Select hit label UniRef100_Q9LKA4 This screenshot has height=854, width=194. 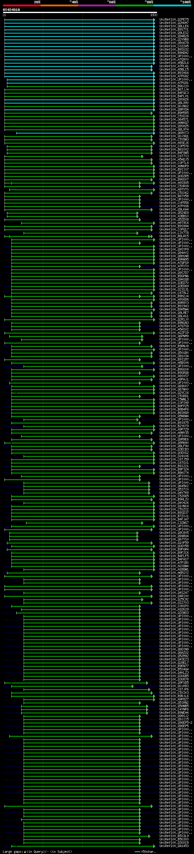(x=174, y=210)
